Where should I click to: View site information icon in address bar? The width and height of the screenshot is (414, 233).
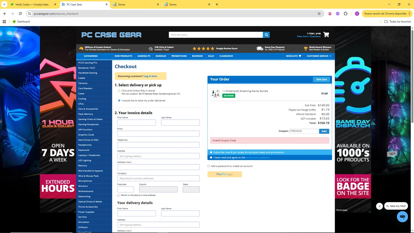point(30,14)
